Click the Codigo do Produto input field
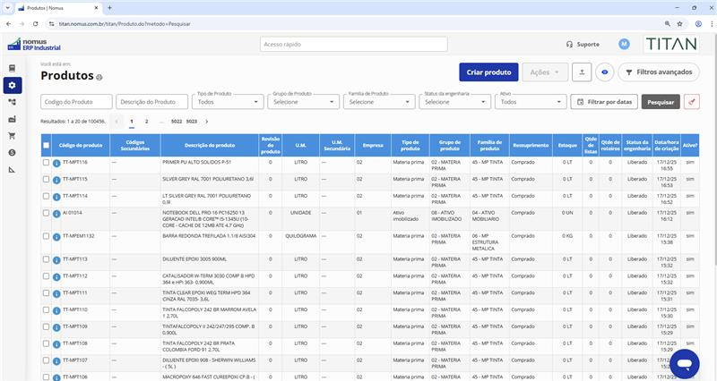This screenshot has height=381, width=717. (76, 102)
